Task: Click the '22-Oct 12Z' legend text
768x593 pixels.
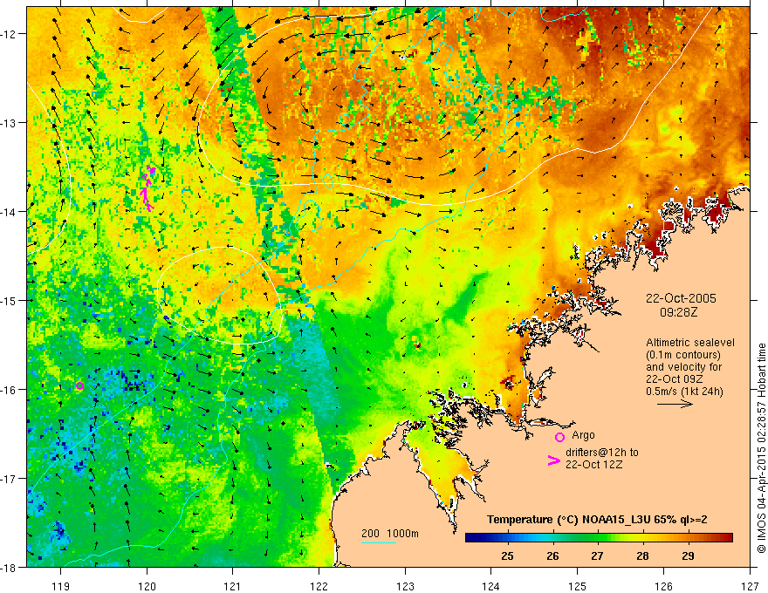Action: [x=593, y=464]
